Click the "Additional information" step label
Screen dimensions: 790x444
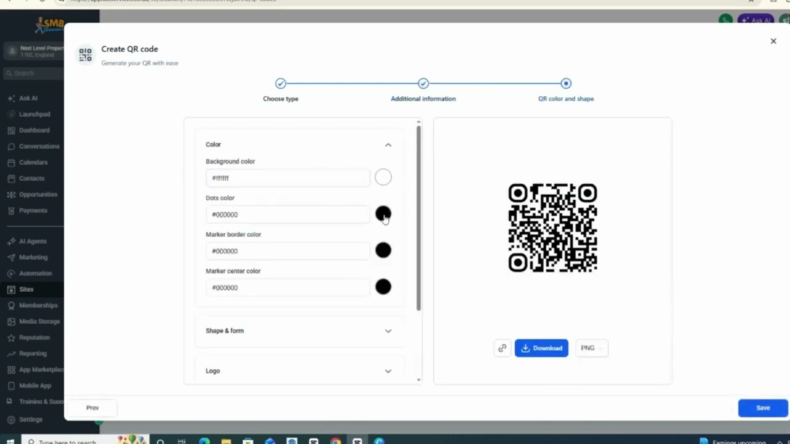point(423,99)
